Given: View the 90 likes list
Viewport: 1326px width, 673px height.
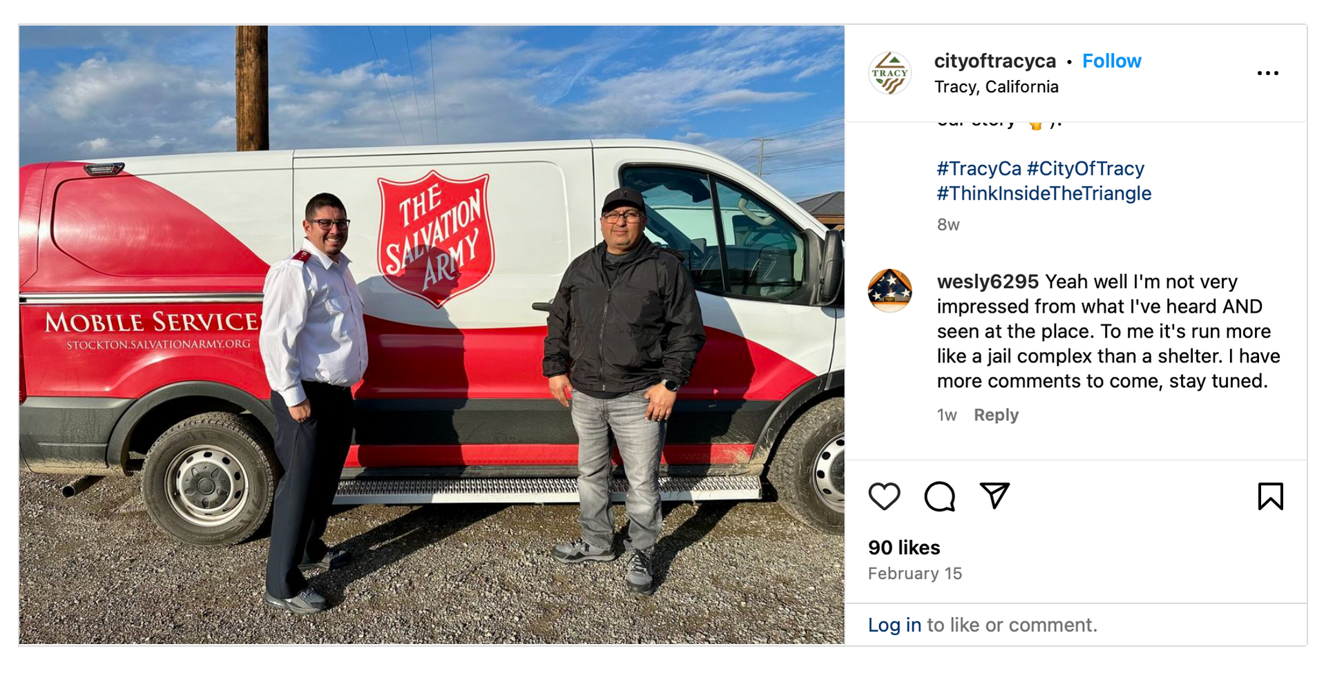Looking at the screenshot, I should 904,547.
